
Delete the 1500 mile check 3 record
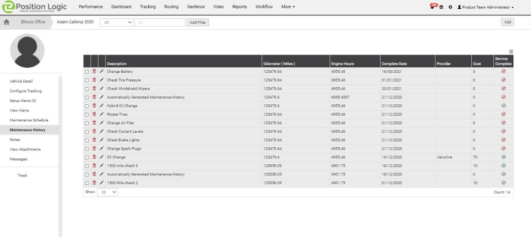point(94,166)
